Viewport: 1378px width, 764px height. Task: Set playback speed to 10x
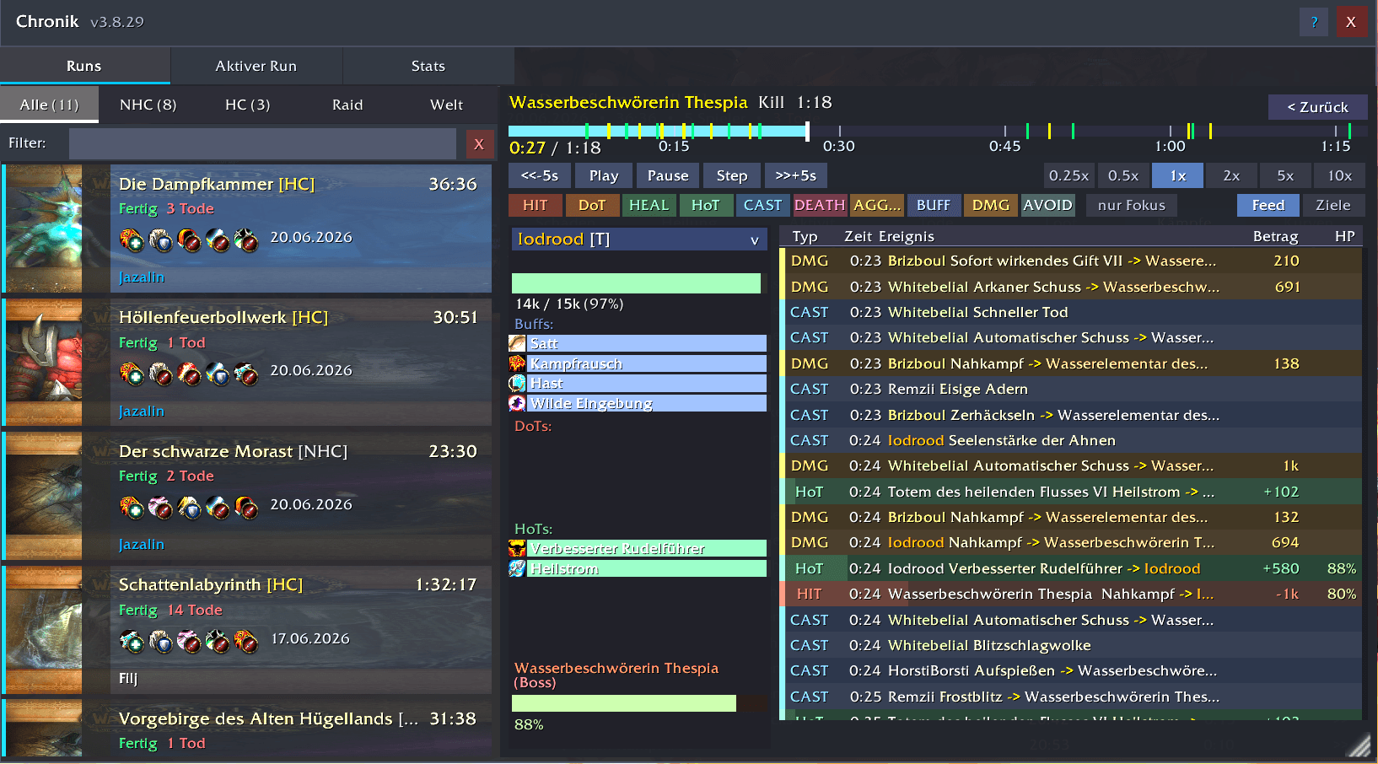1339,175
